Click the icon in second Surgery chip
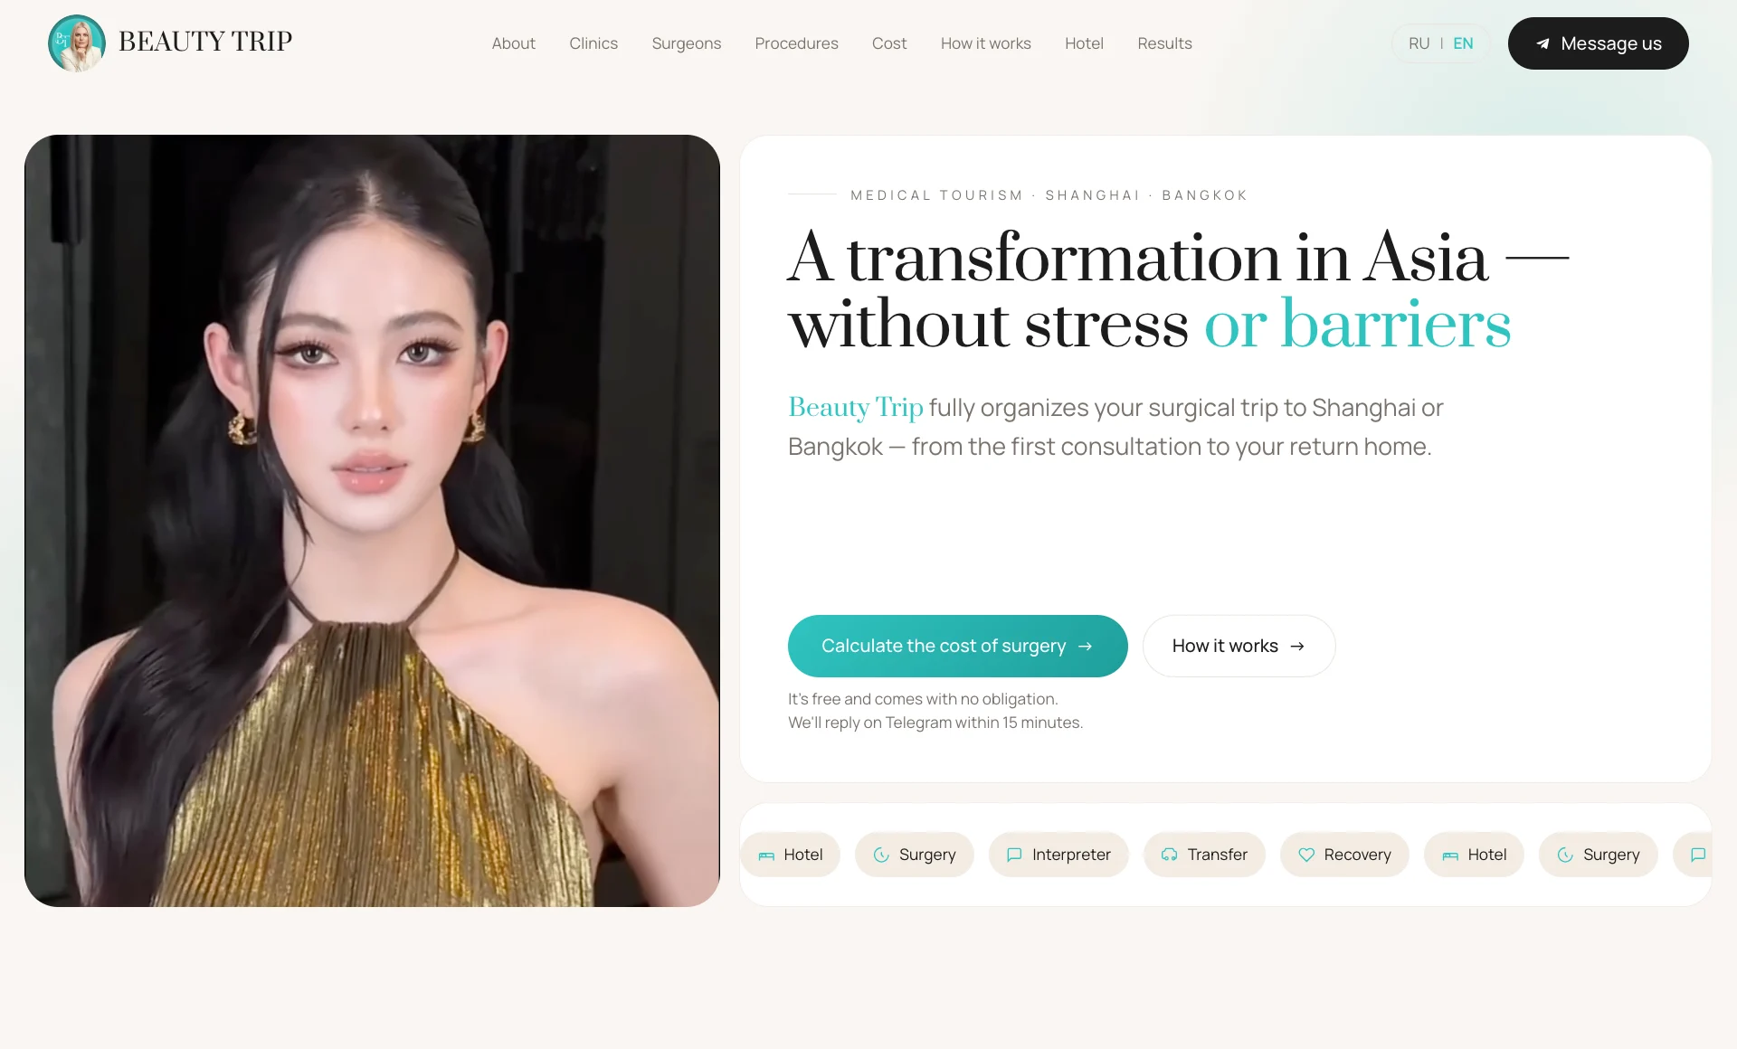This screenshot has width=1737, height=1049. pyautogui.click(x=1565, y=855)
